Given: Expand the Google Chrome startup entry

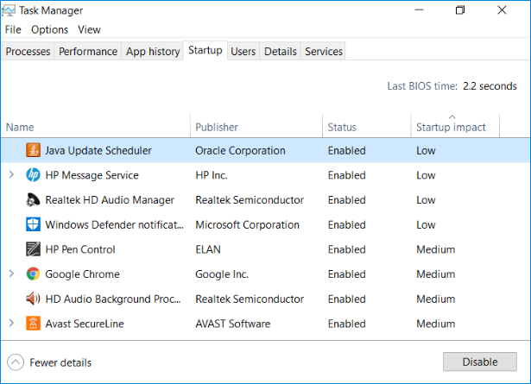Looking at the screenshot, I should [x=11, y=274].
